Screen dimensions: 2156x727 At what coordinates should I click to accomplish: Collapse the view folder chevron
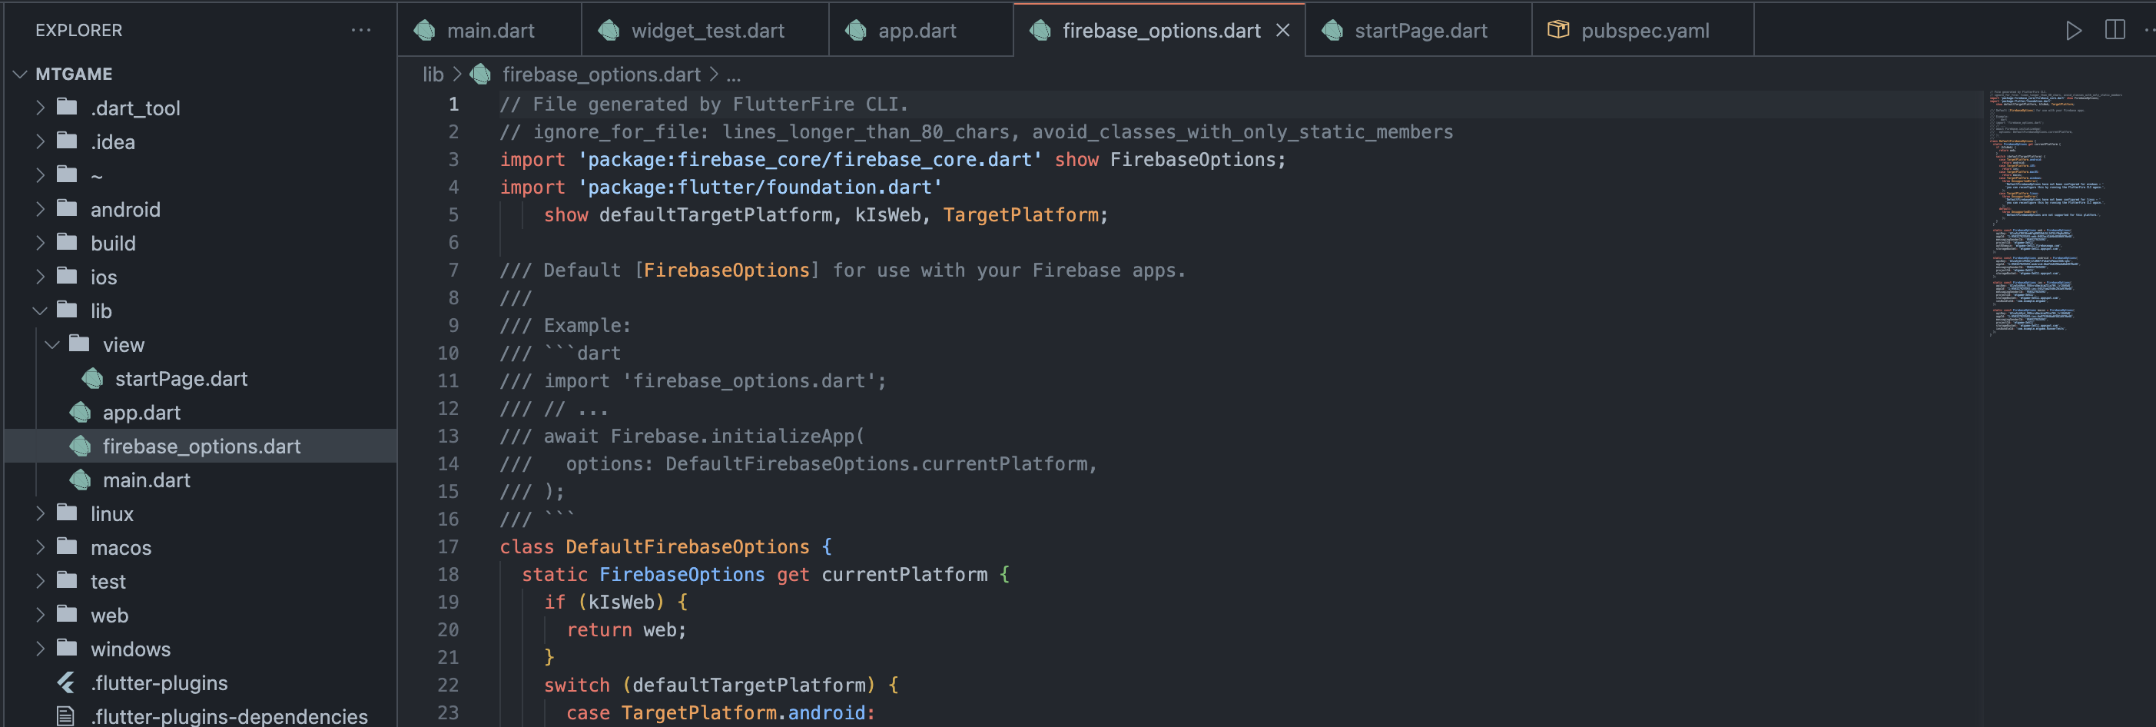pyautogui.click(x=52, y=344)
